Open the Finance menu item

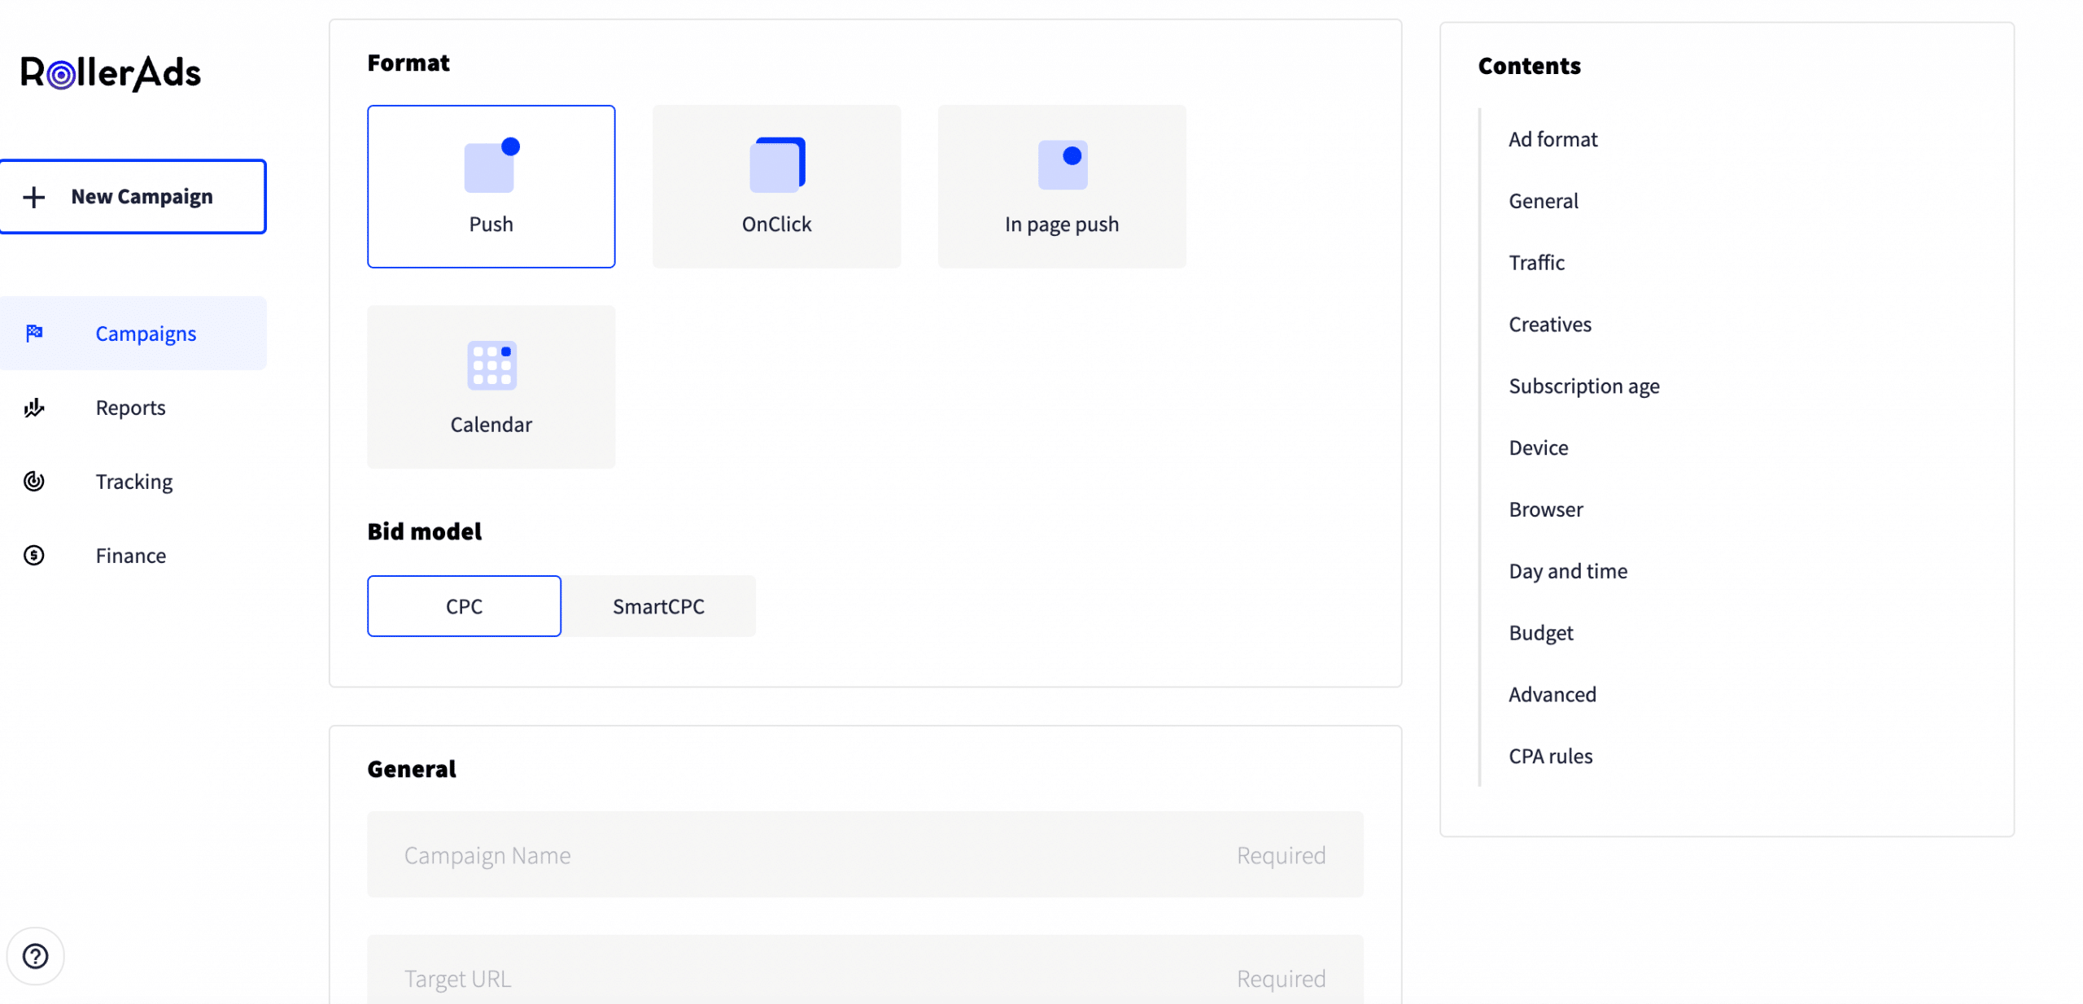click(130, 555)
